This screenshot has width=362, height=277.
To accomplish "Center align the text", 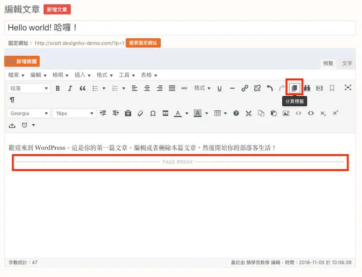I will 147,88.
